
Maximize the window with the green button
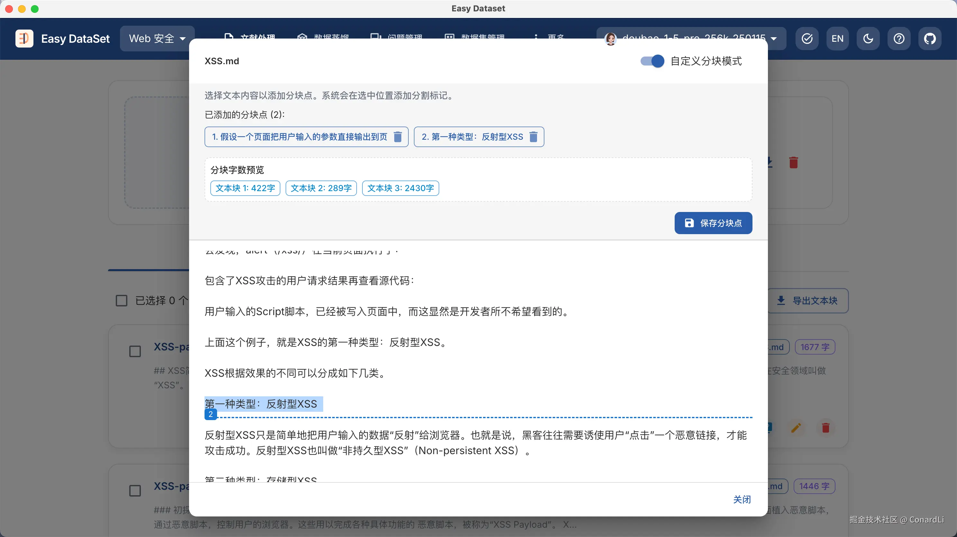point(34,9)
